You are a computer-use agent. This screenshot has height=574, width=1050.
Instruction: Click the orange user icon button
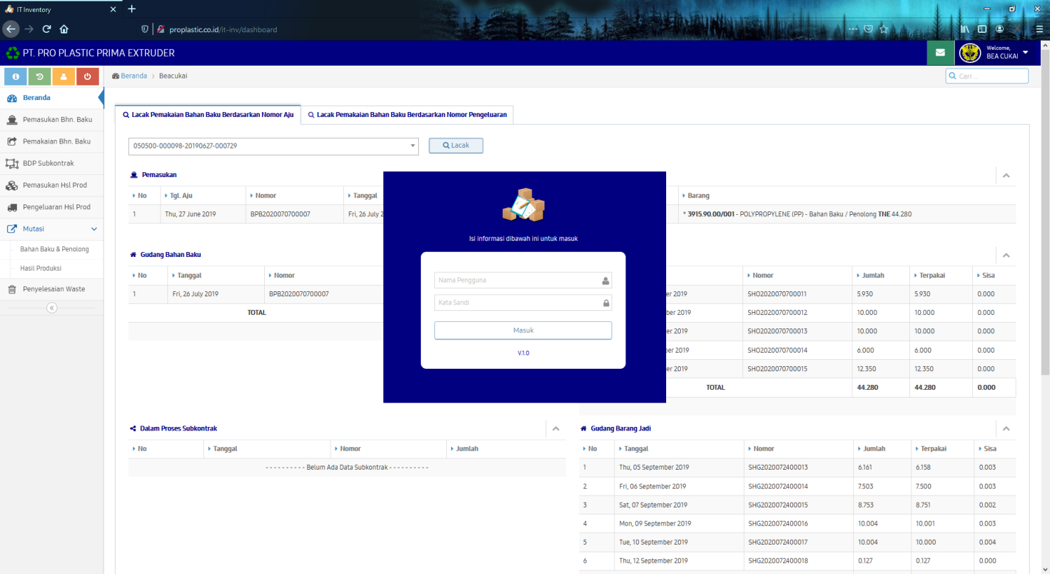pyautogui.click(x=63, y=76)
